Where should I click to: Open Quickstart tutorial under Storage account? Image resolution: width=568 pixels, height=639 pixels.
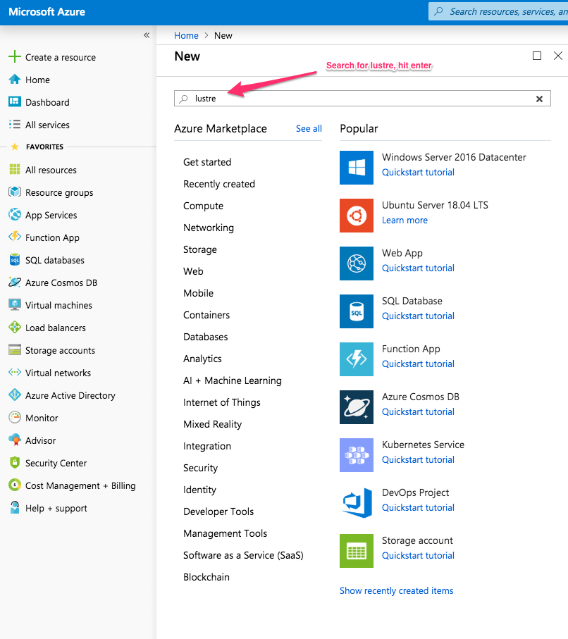pyautogui.click(x=418, y=555)
